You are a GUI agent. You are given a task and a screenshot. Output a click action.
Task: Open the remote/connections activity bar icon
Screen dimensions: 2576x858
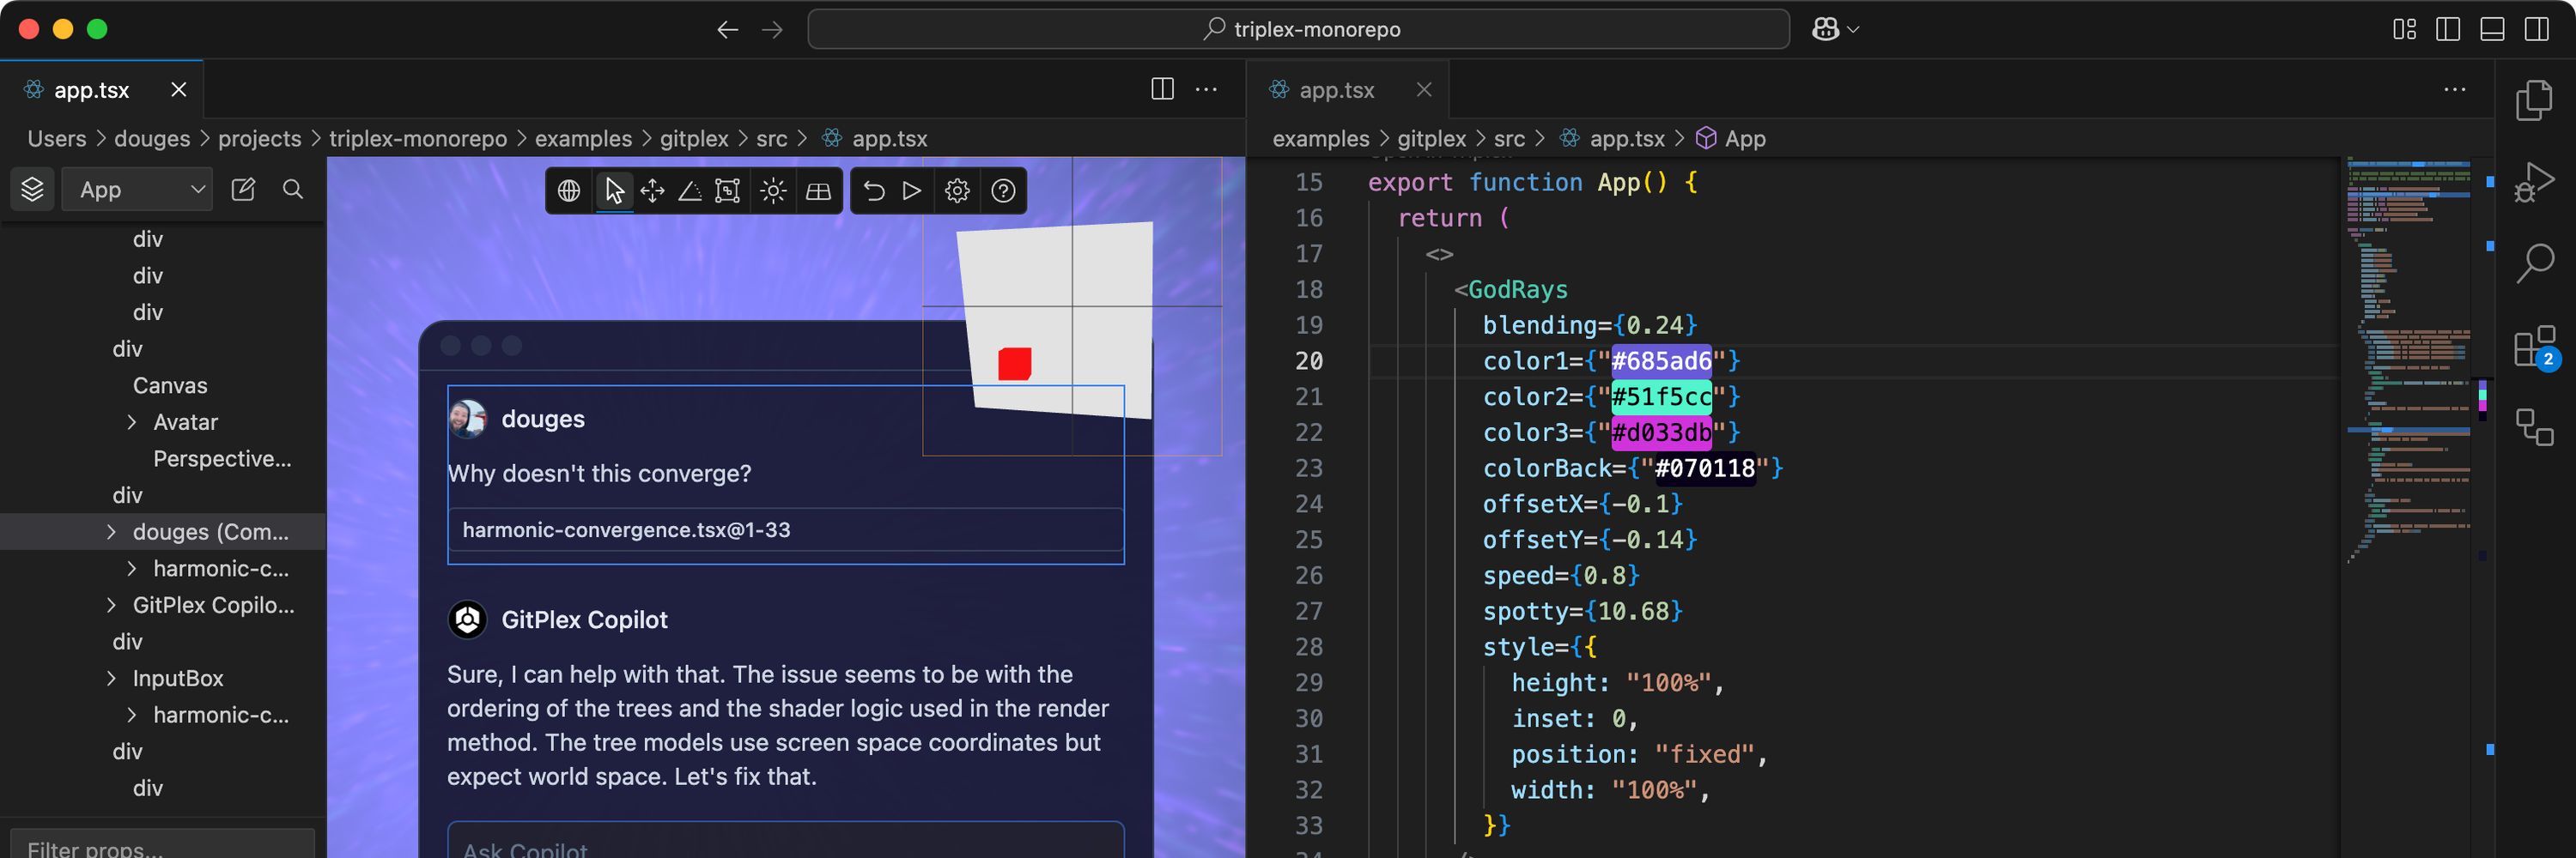tap(2534, 427)
